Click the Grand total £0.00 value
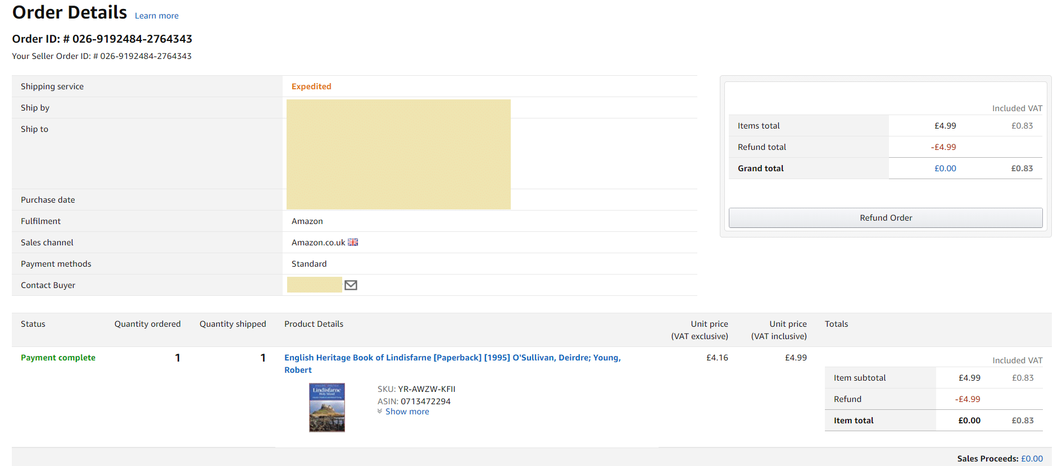The image size is (1062, 466). (945, 168)
